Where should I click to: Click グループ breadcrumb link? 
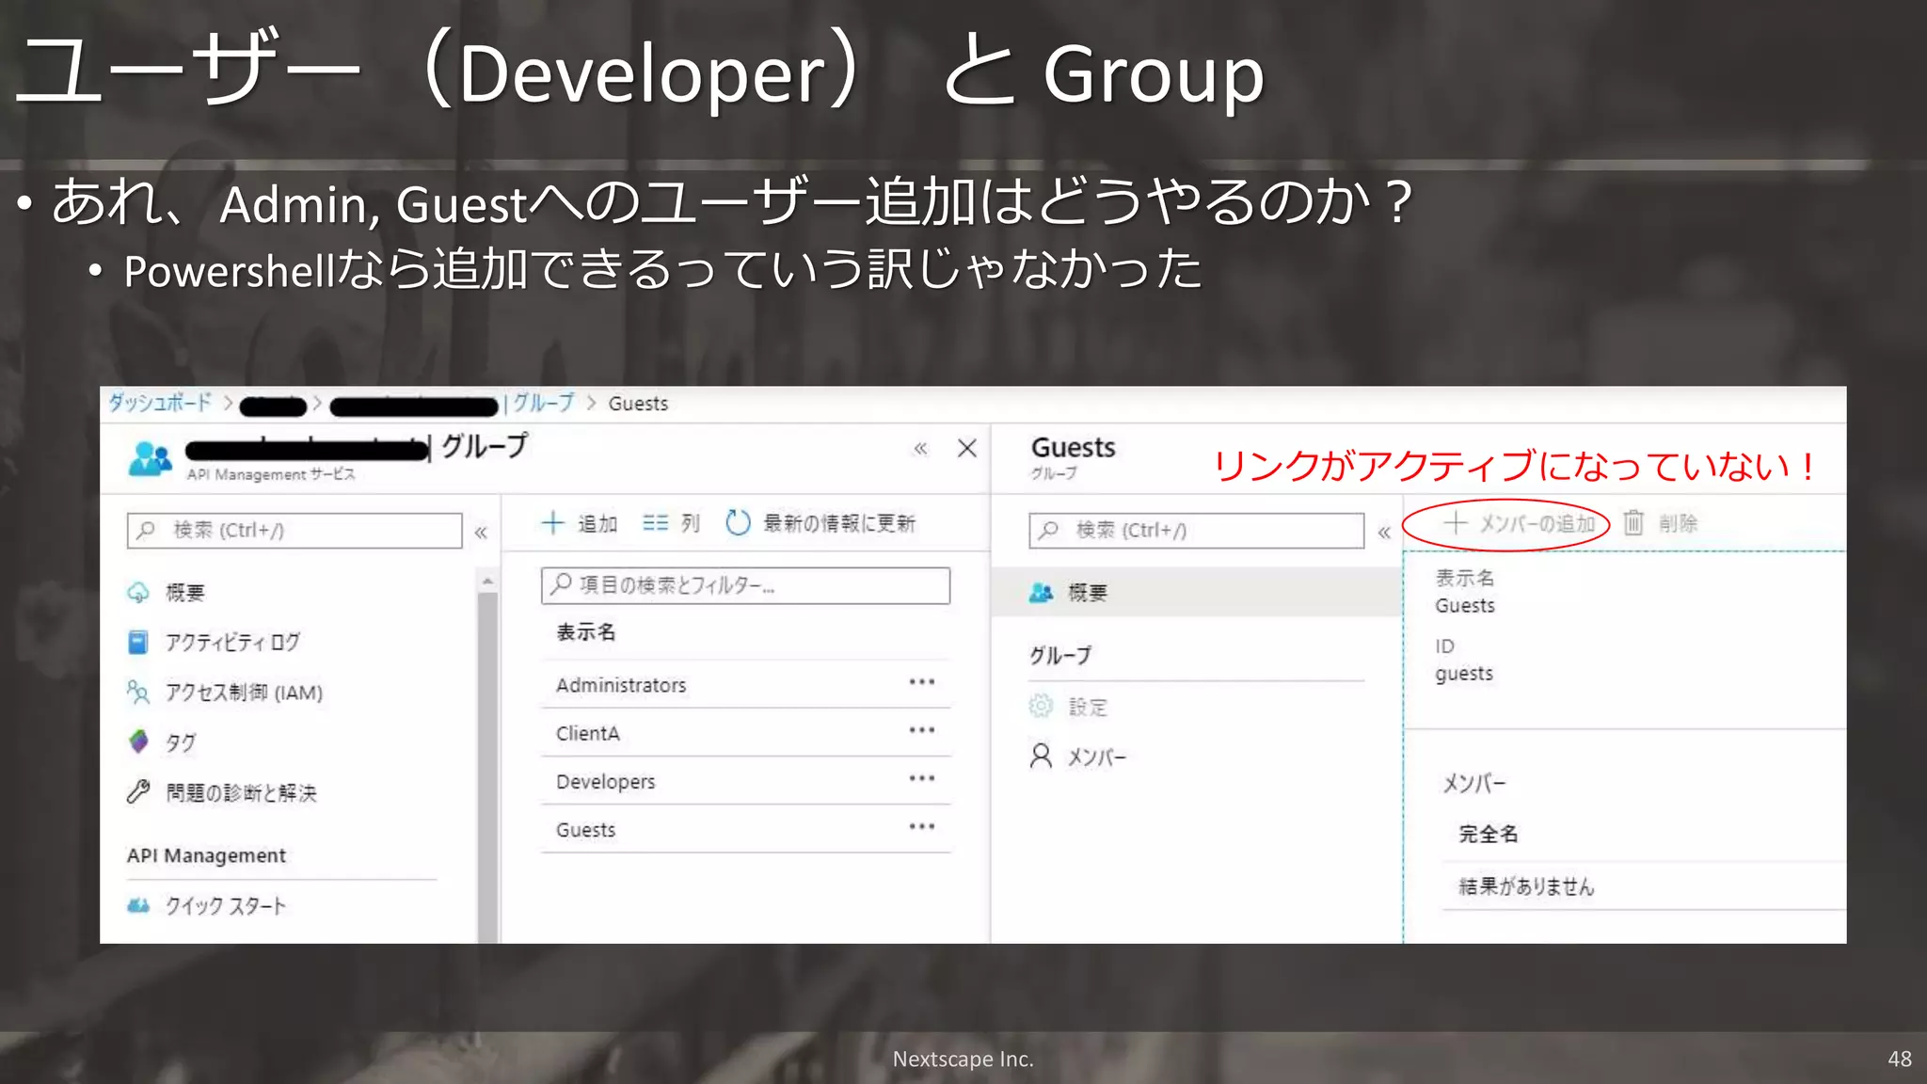tap(543, 403)
